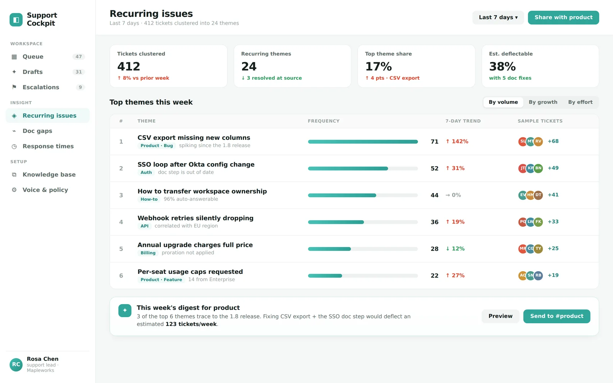
Task: Click the Webhook retries frequency bar
Action: [362, 222]
